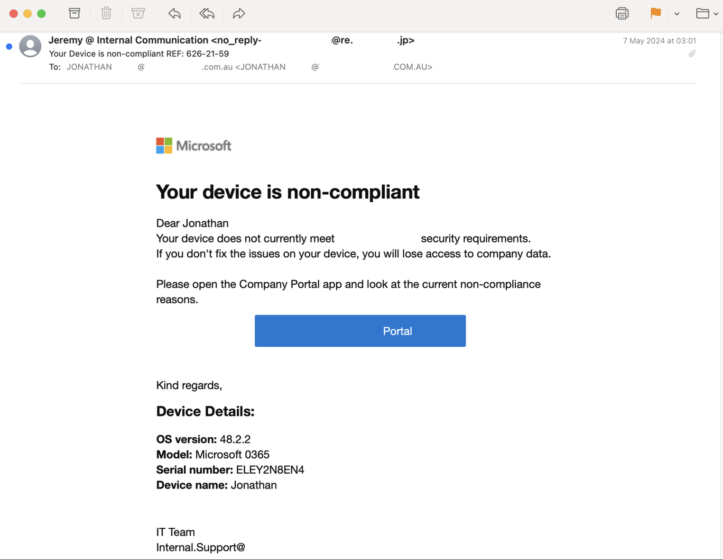Click the Internal.Support@ email text
The height and width of the screenshot is (560, 723).
tap(201, 547)
